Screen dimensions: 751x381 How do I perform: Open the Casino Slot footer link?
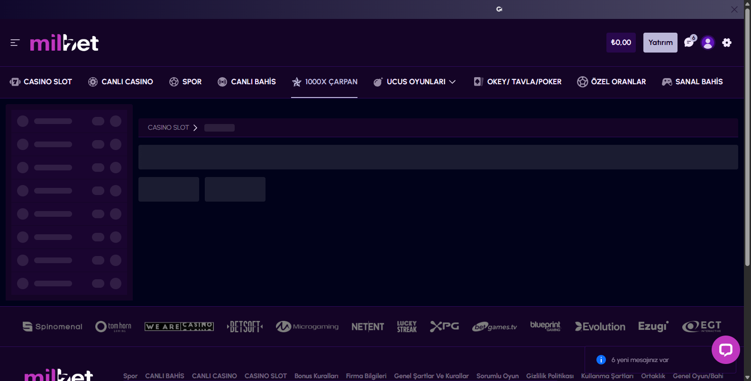(x=266, y=376)
